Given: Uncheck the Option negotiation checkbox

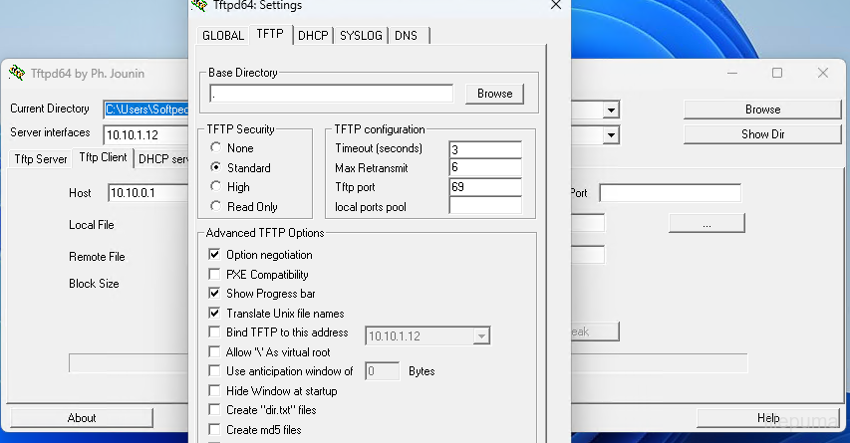Looking at the screenshot, I should [x=214, y=255].
